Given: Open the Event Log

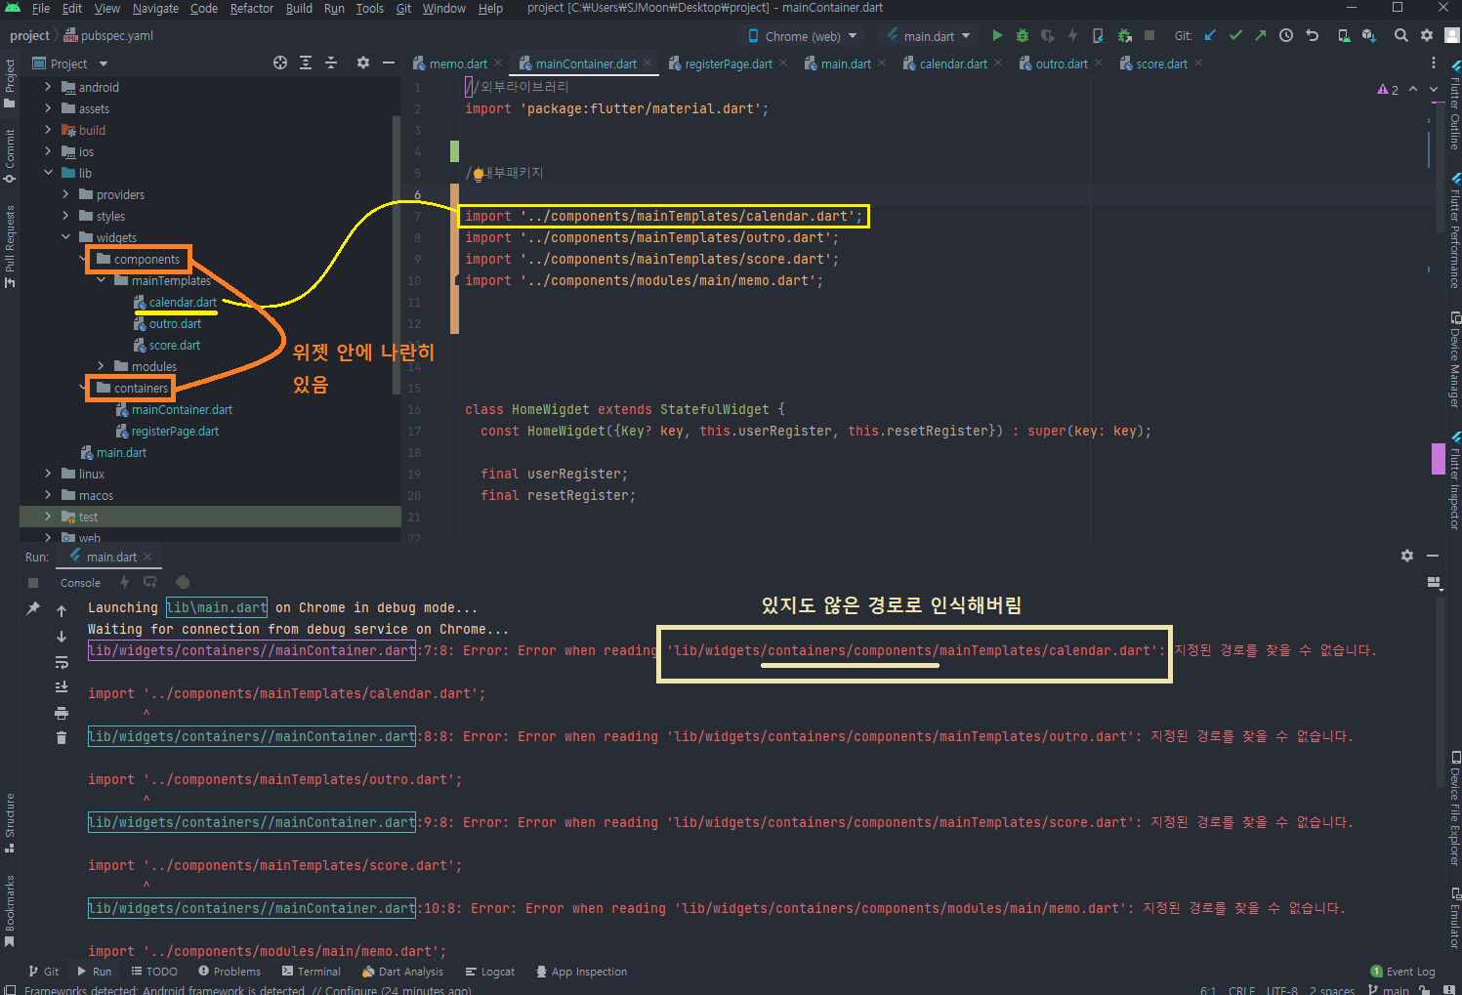Looking at the screenshot, I should [x=1402, y=972].
